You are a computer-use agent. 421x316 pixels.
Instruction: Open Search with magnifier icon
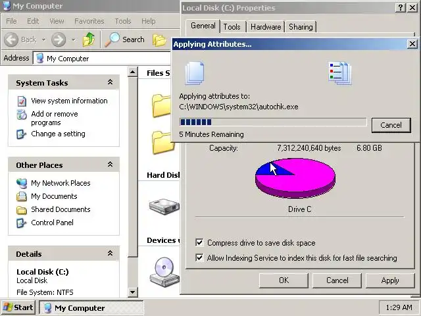point(112,39)
